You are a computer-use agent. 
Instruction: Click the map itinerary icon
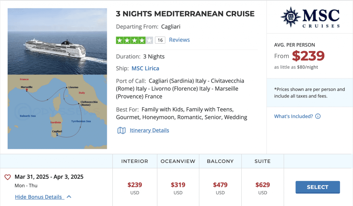coord(121,130)
